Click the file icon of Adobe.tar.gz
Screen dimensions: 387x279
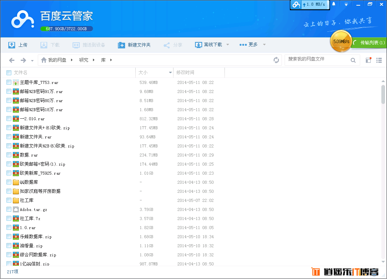pyautogui.click(x=16, y=209)
